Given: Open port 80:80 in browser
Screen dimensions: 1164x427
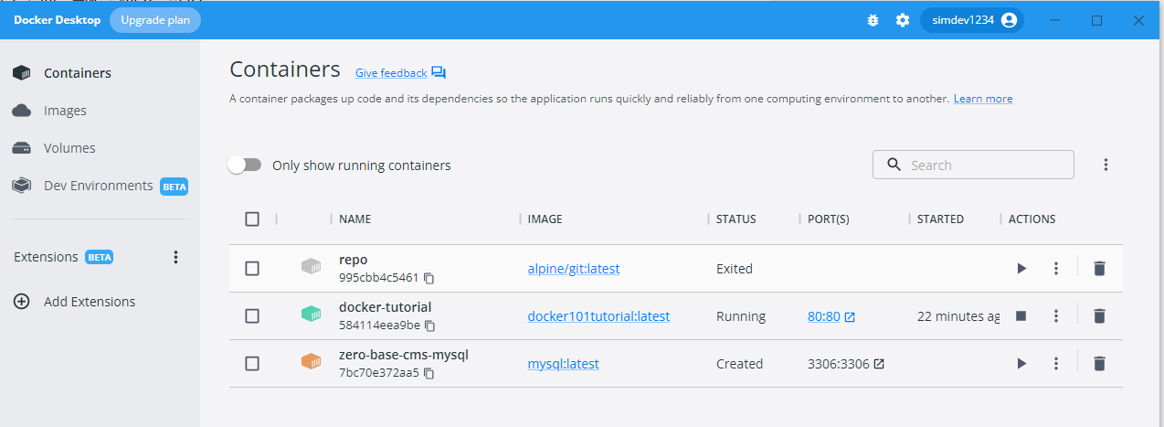Looking at the screenshot, I should (x=823, y=316).
